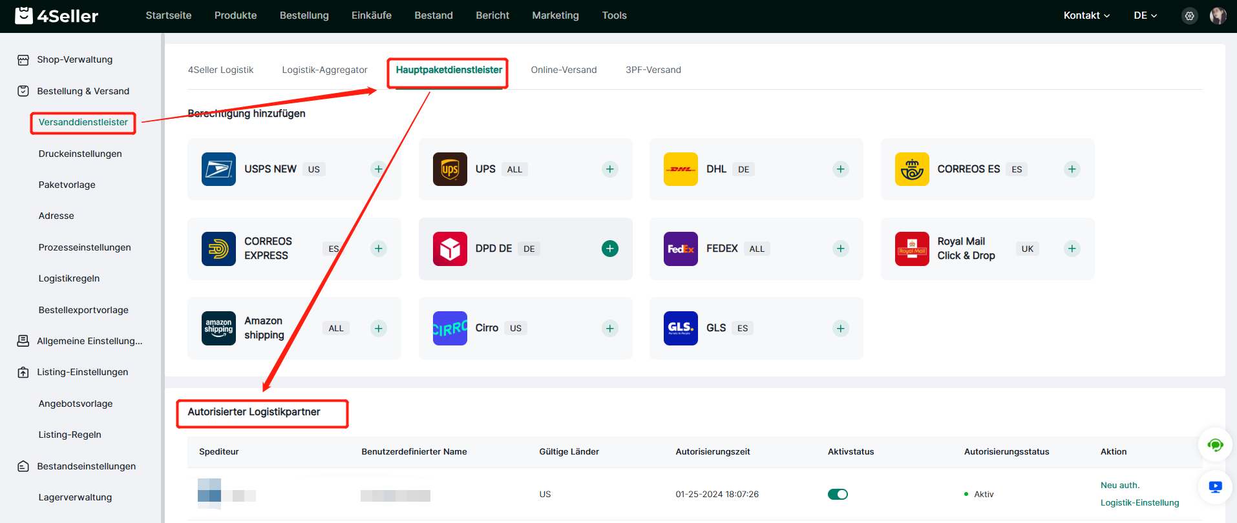The height and width of the screenshot is (523, 1237).
Task: Expand Shop-Verwaltung sidebar section
Action: coord(74,59)
